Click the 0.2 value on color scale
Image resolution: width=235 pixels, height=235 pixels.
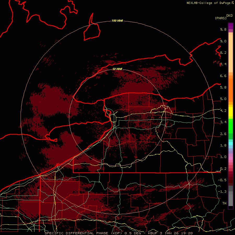pos(223,169)
